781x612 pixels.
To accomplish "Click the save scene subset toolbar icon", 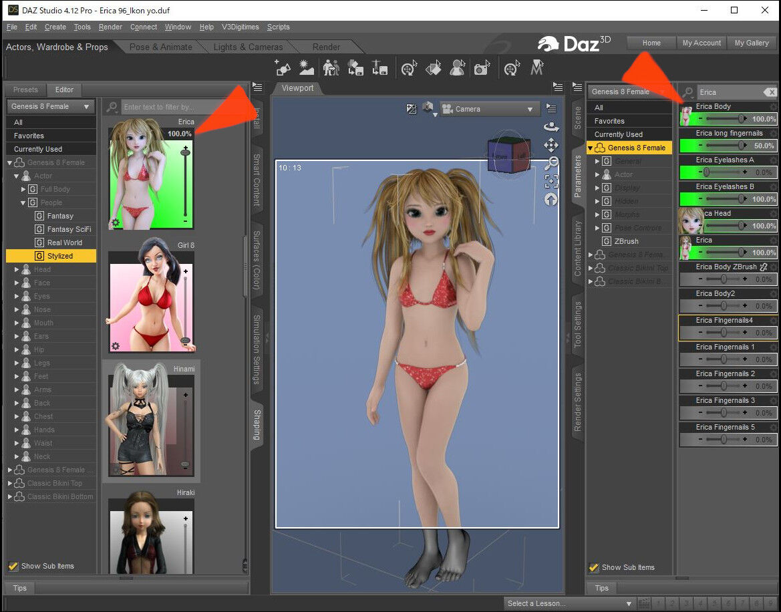I will point(355,67).
